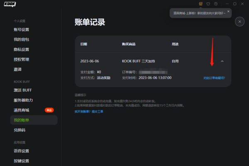Screen dimensions: 249x166
Task: Click the 找不到账单? 提交工单 link
Action: (89, 112)
